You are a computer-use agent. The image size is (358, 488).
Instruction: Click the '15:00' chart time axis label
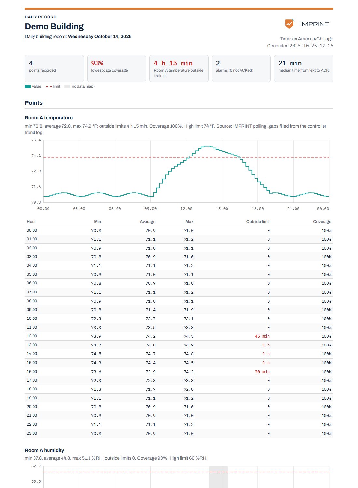click(222, 209)
